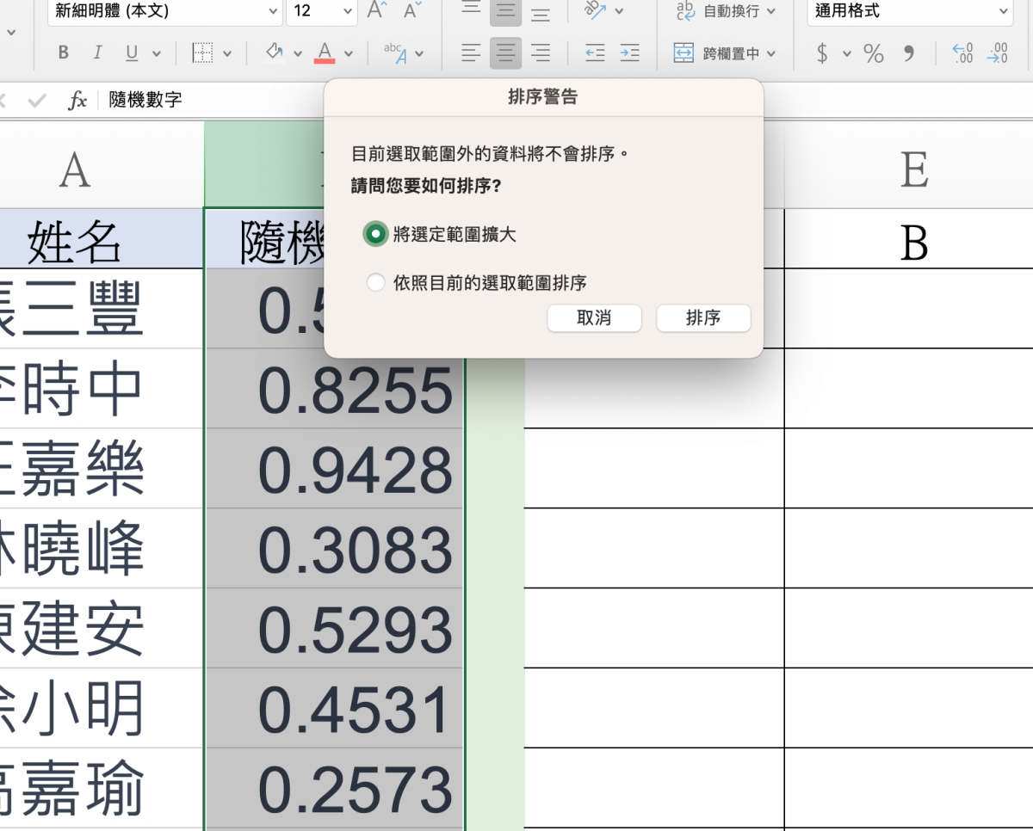Center align the cell text horizontally

[505, 53]
